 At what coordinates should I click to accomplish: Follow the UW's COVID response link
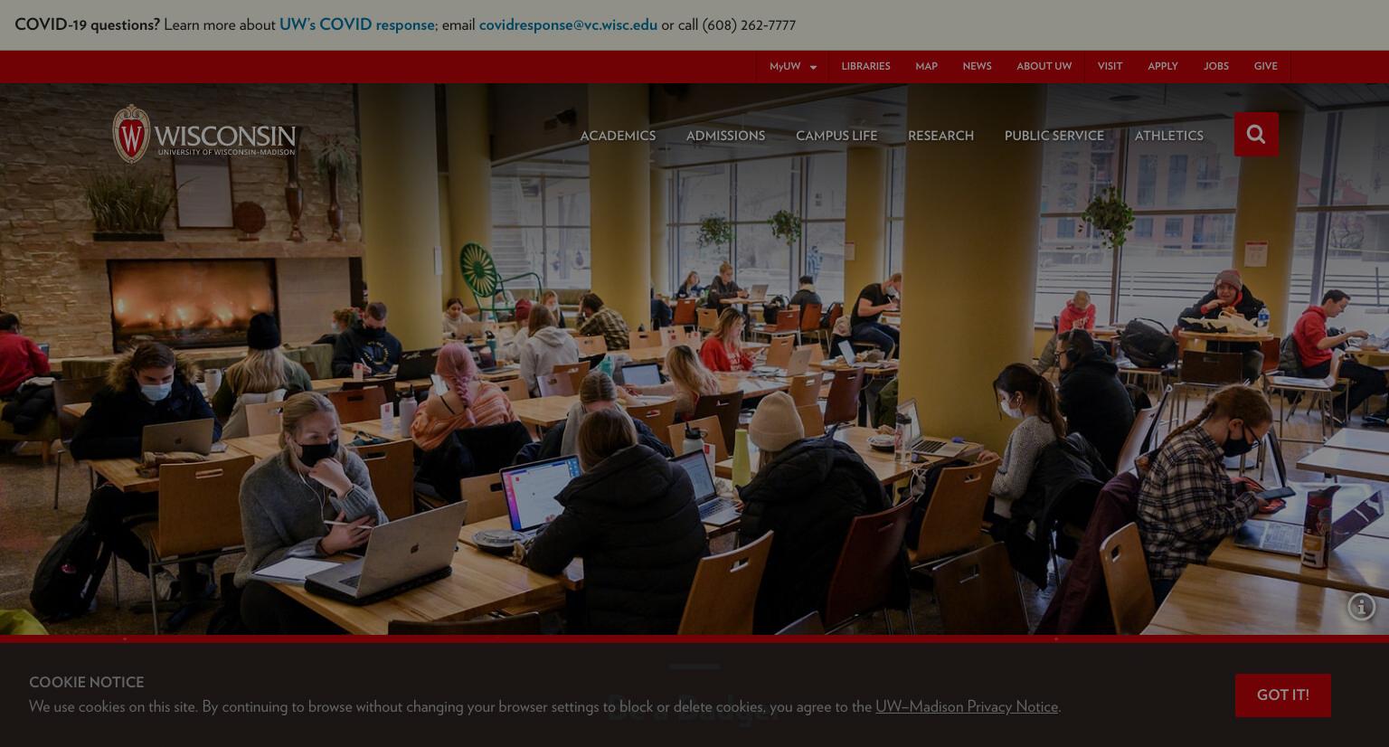click(357, 24)
